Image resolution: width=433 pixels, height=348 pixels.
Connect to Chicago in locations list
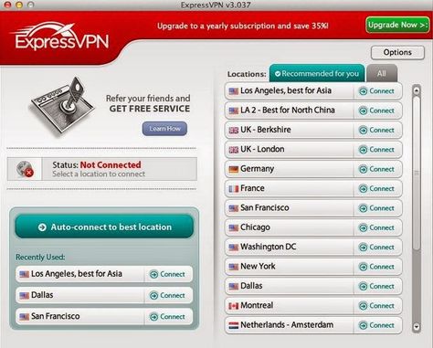point(376,227)
